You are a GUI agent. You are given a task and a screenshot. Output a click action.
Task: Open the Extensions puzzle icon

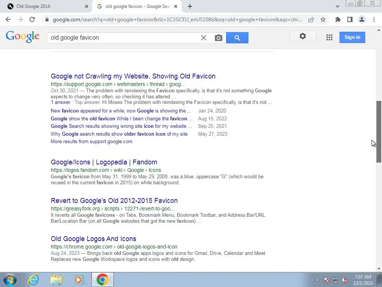(338, 19)
